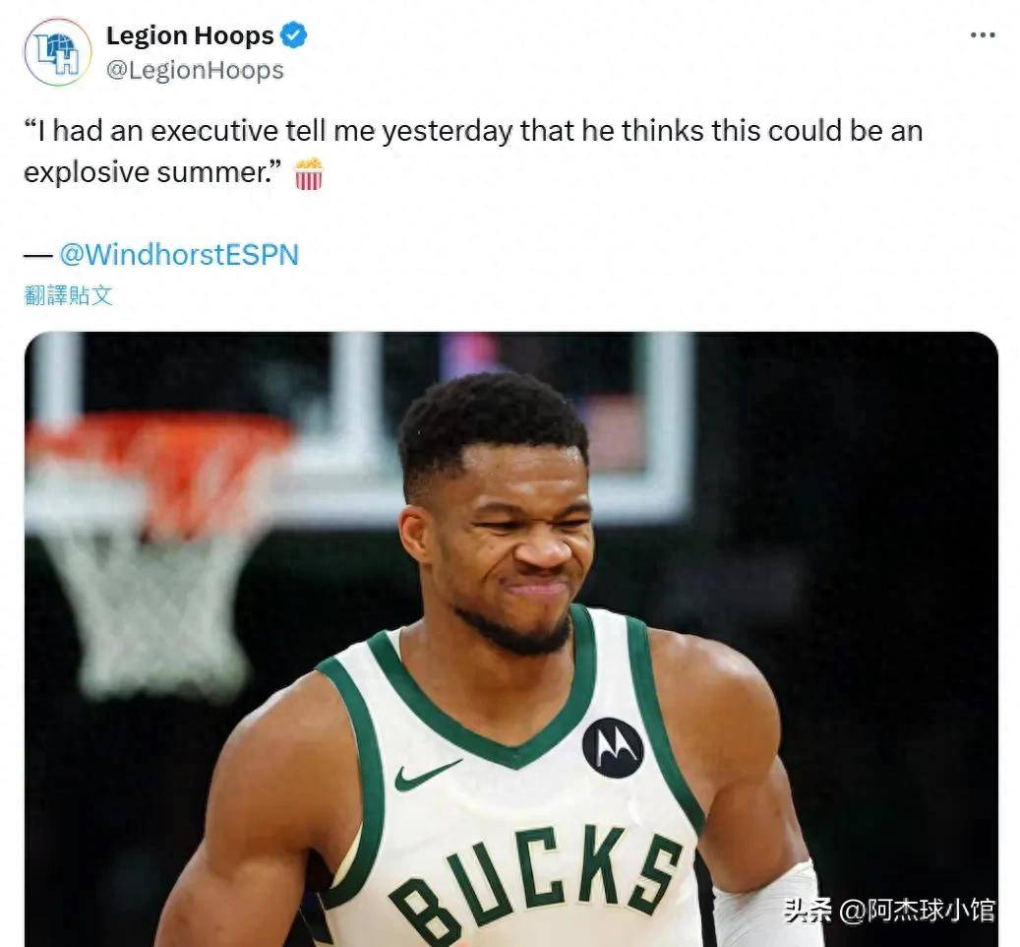Click the Motorola logo patch on jersey
This screenshot has height=947, width=1020.
[612, 748]
